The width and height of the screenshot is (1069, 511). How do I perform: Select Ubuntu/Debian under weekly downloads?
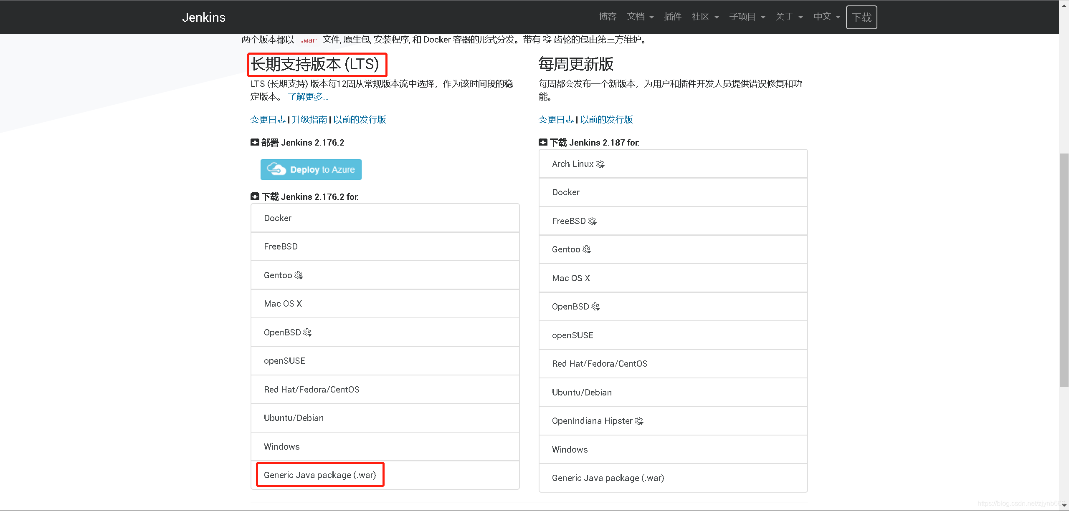(x=673, y=393)
